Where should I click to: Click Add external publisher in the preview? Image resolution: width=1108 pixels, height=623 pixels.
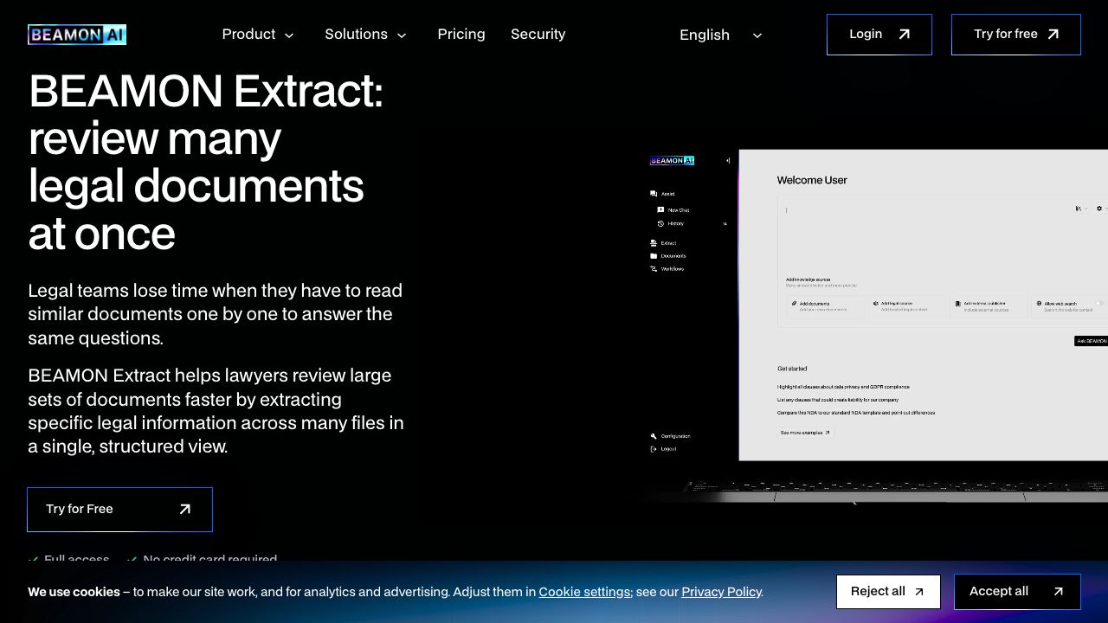coord(989,306)
